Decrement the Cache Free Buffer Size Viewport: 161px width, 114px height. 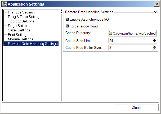155,49
